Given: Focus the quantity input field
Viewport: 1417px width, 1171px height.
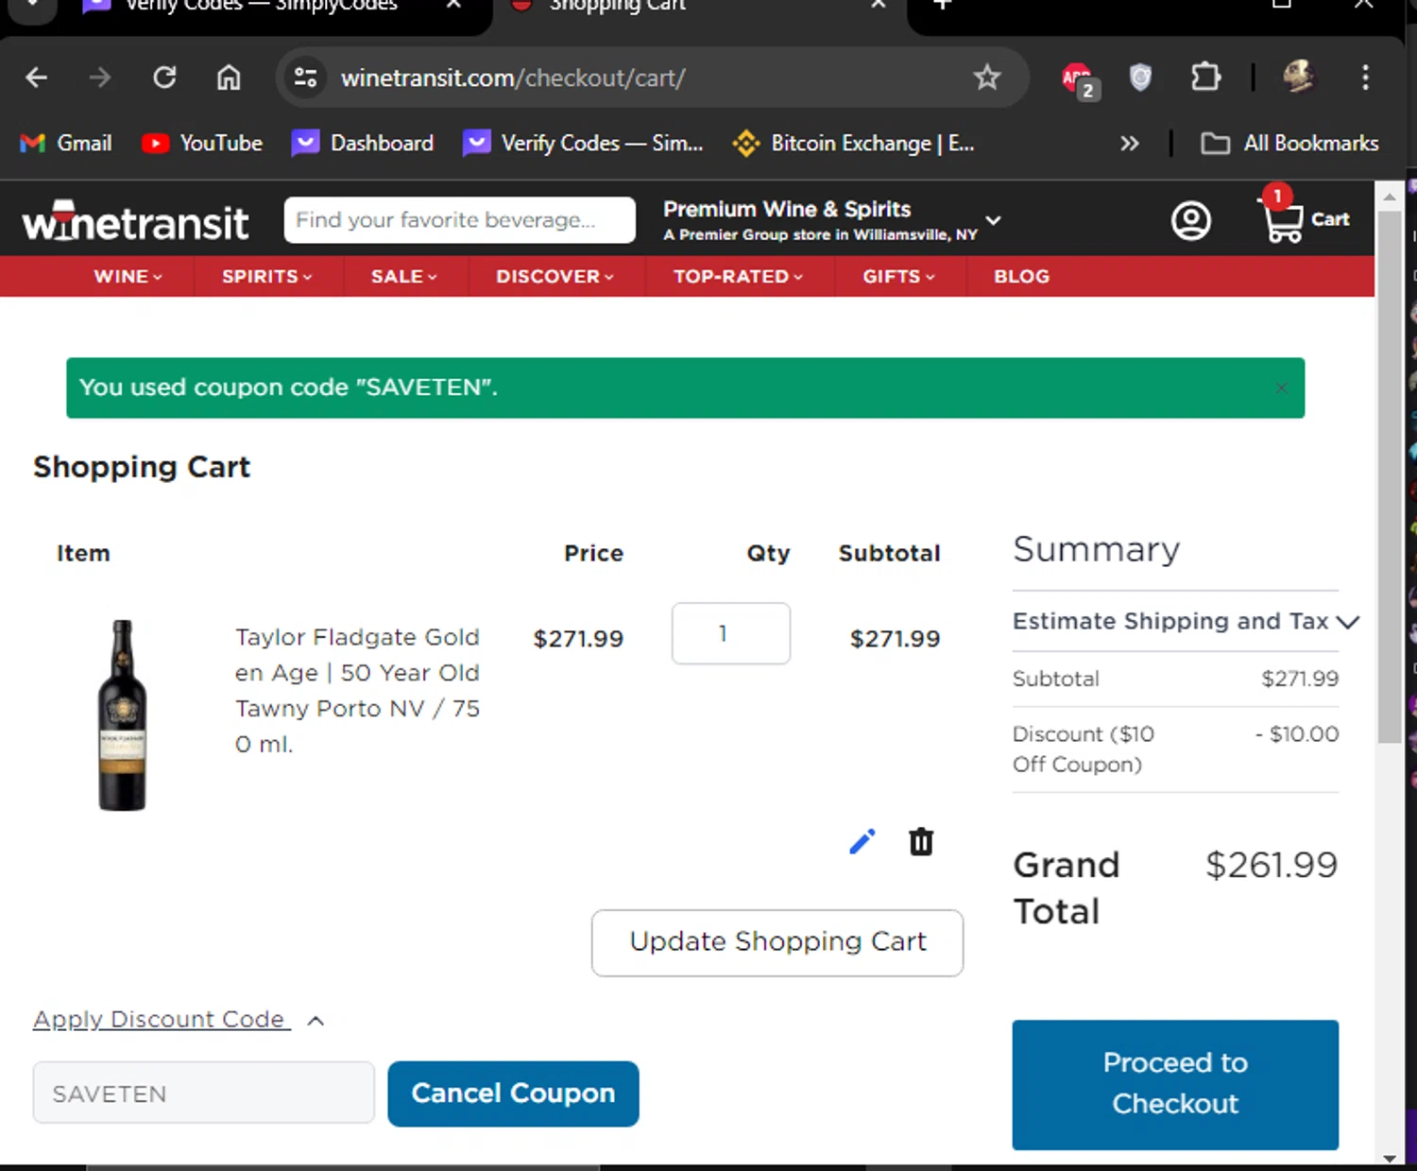Looking at the screenshot, I should pos(731,633).
